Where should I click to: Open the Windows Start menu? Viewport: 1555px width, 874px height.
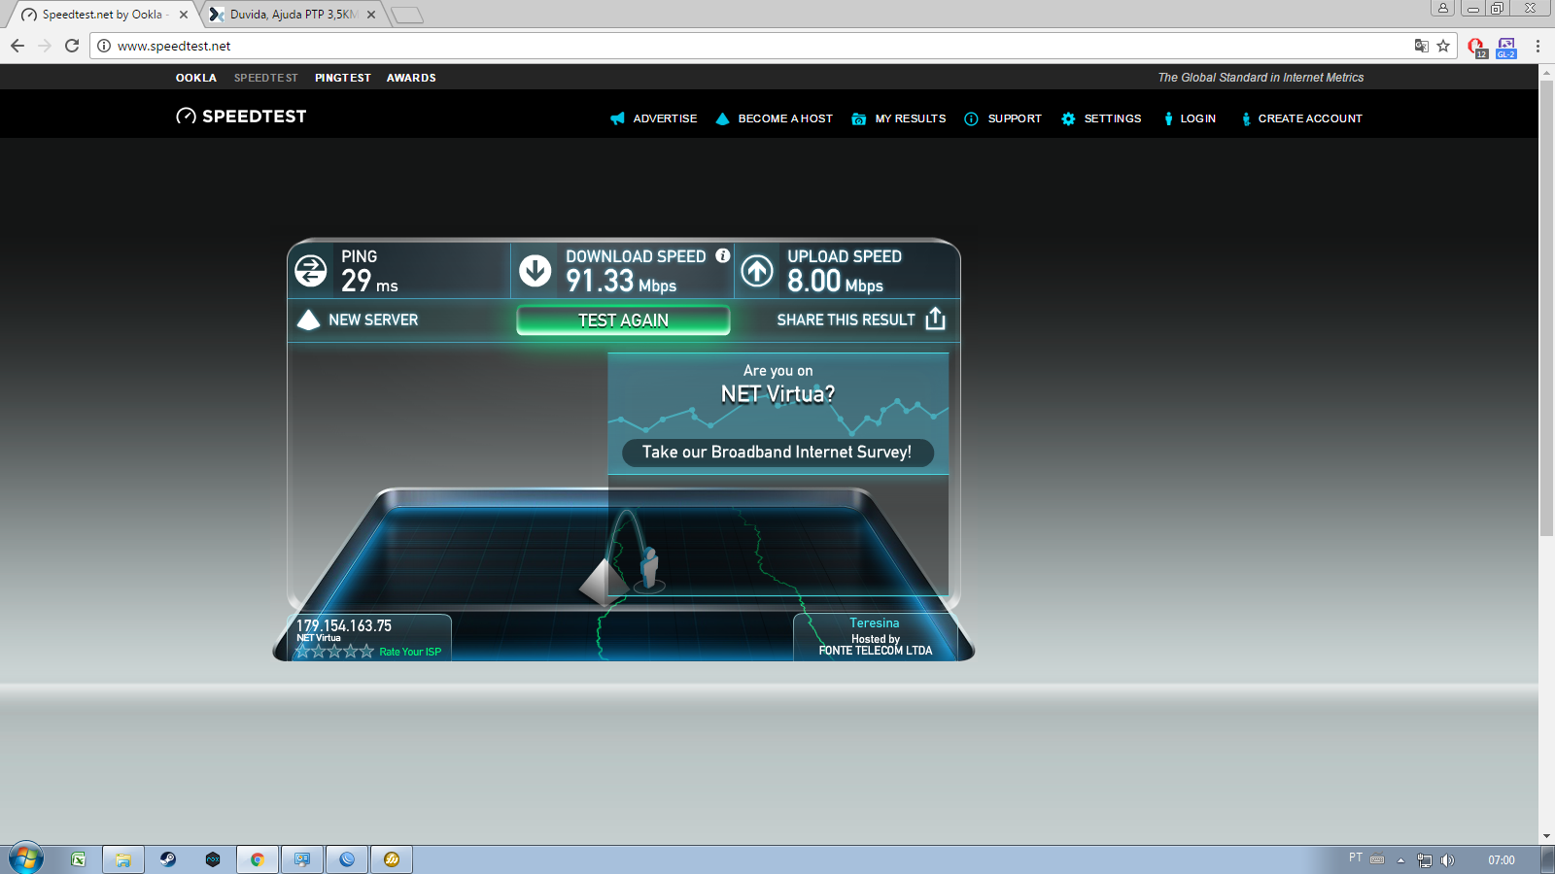click(x=26, y=858)
